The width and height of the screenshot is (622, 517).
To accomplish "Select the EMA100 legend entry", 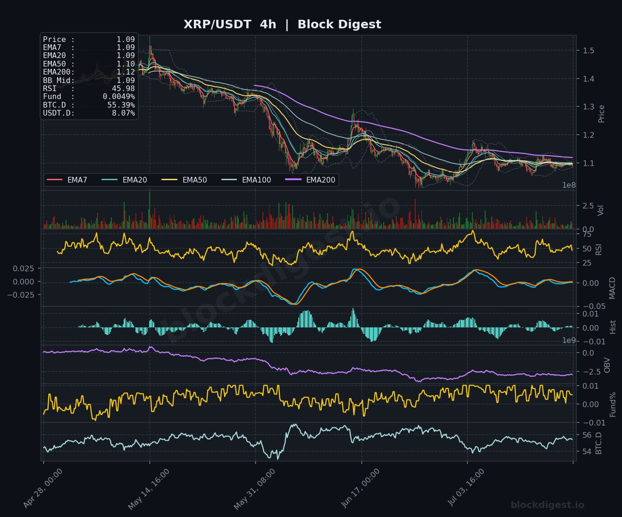I will 246,180.
